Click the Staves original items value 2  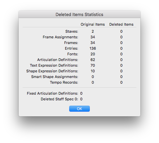click(93, 31)
